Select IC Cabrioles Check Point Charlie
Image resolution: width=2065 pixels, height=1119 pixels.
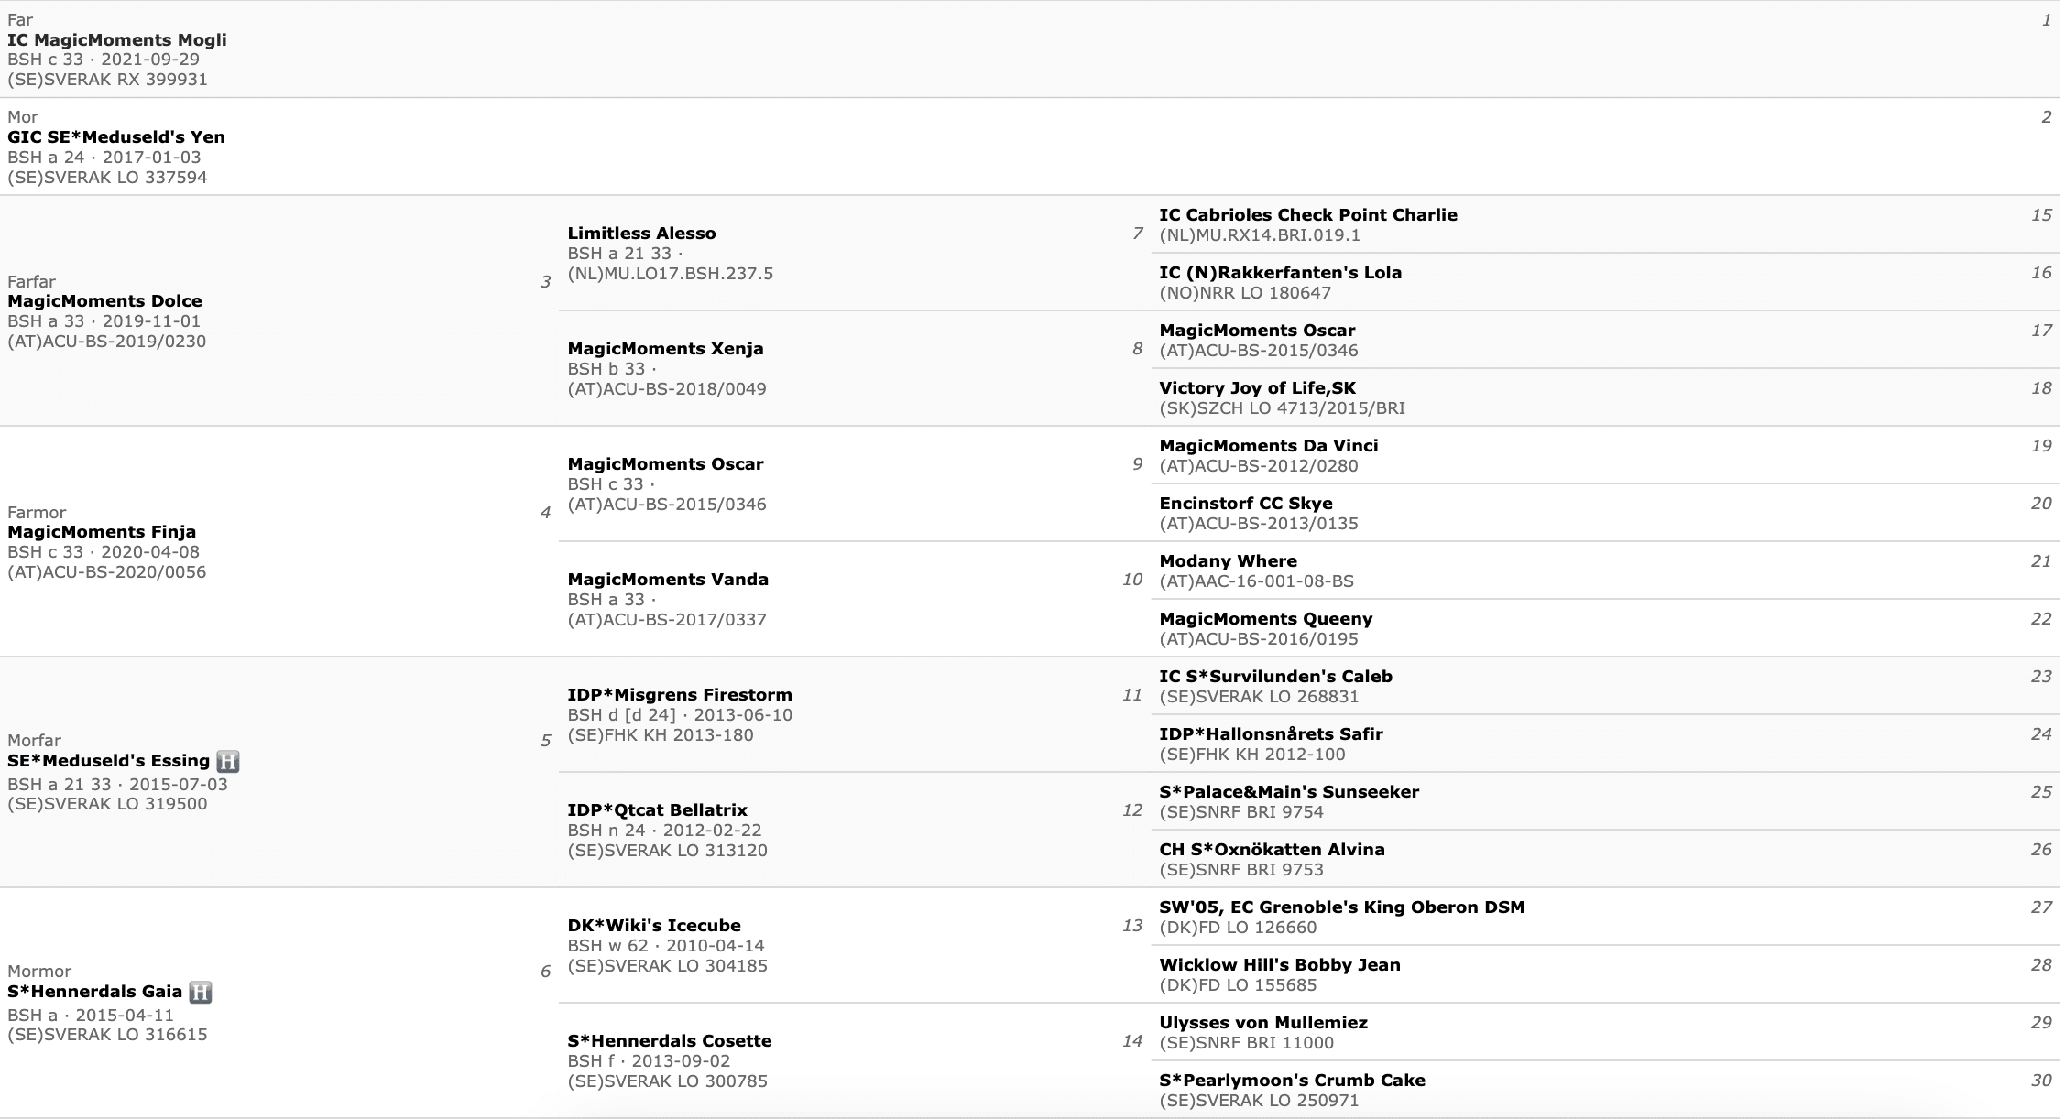point(1308,215)
